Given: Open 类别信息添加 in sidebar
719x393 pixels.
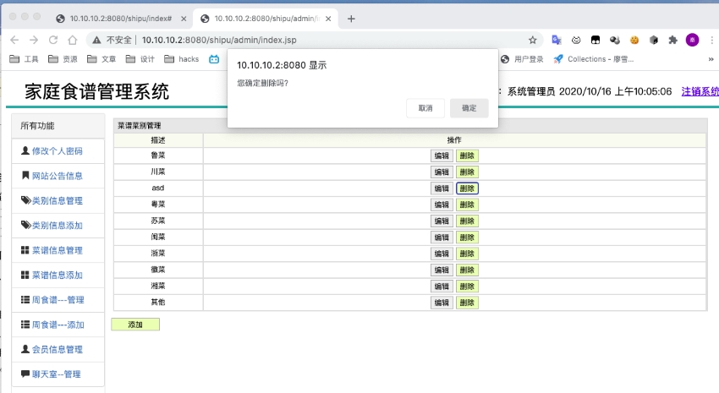Looking at the screenshot, I should click(x=58, y=226).
